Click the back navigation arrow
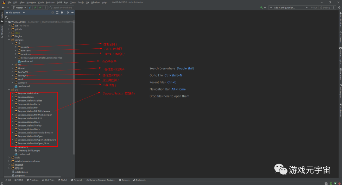 pyautogui.click(x=3, y=7)
